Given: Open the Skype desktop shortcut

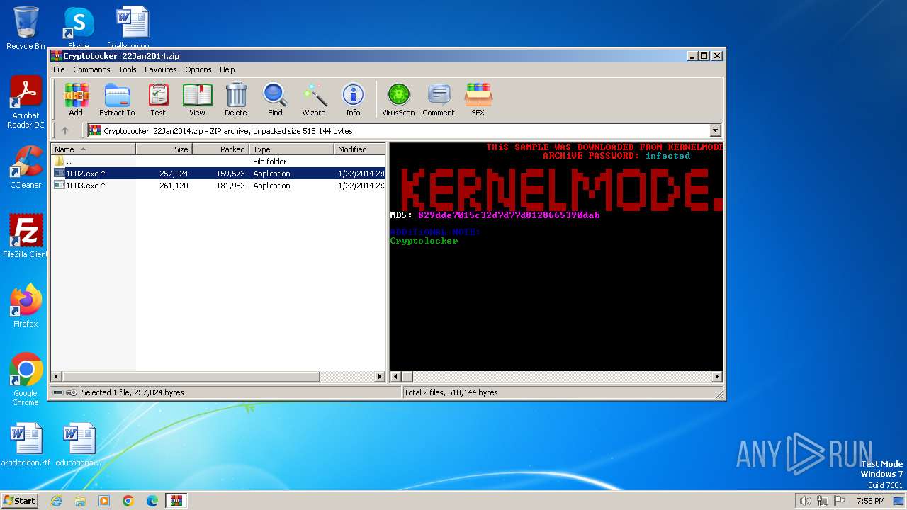Looking at the screenshot, I should pos(79,28).
